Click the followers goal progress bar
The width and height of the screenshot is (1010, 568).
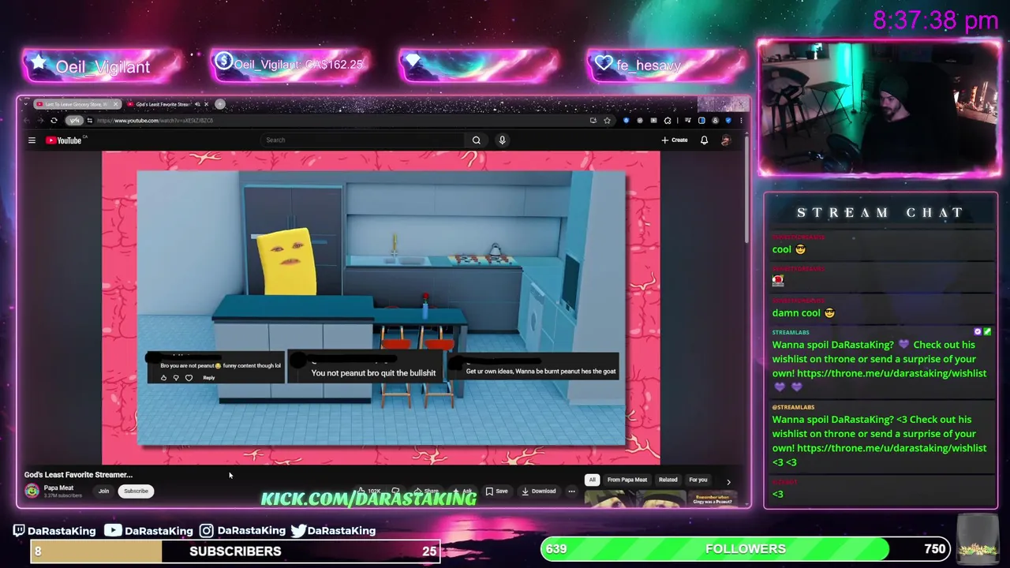pos(746,548)
